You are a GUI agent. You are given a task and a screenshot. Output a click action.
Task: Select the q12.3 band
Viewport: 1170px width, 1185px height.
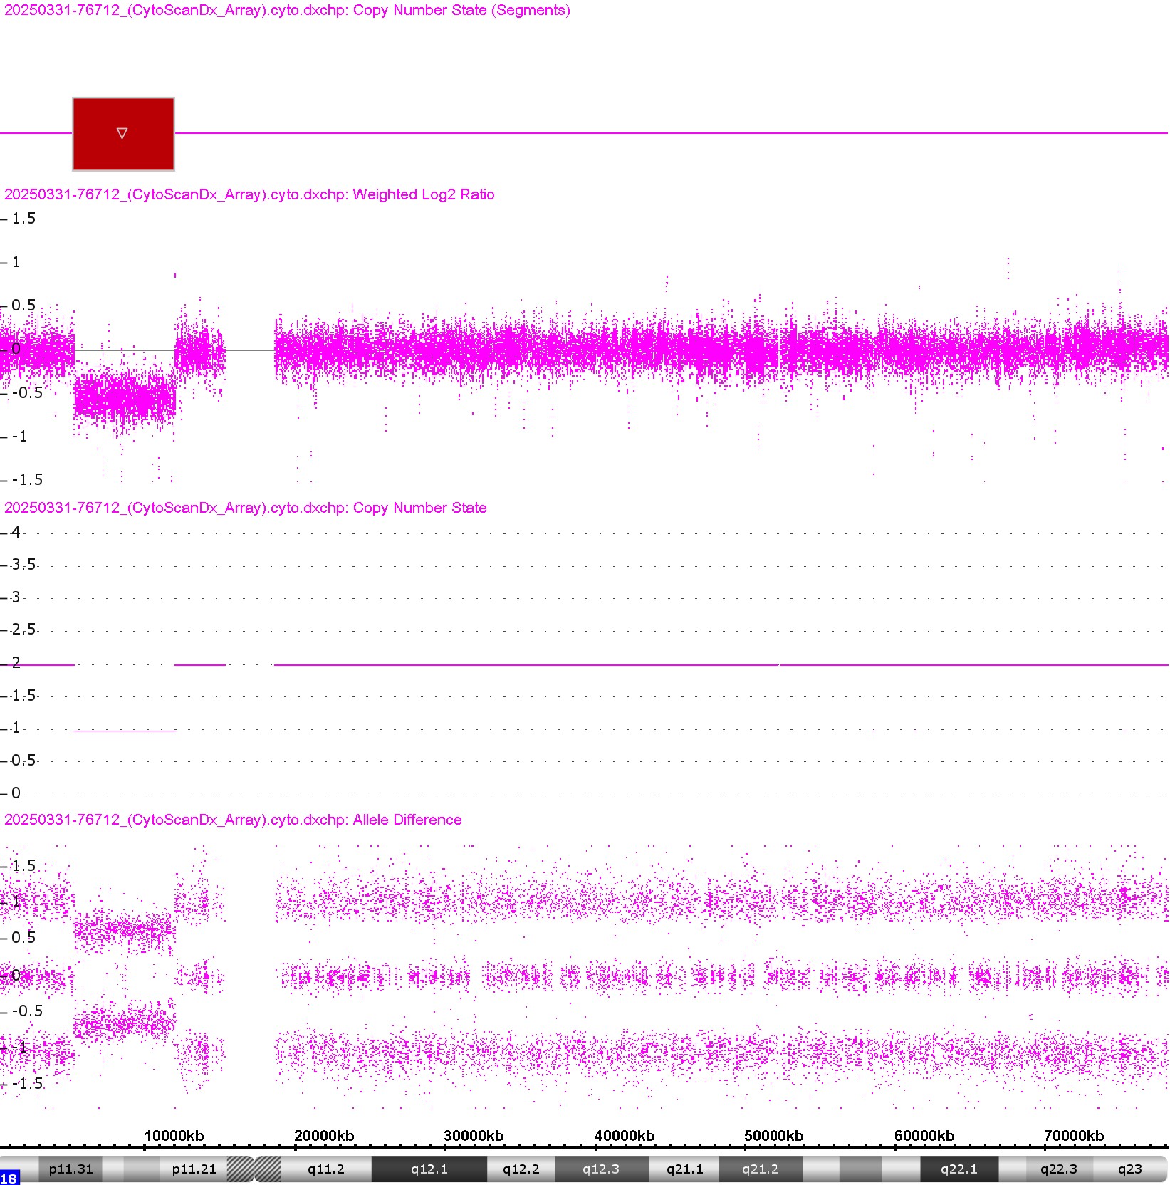[x=600, y=1169]
